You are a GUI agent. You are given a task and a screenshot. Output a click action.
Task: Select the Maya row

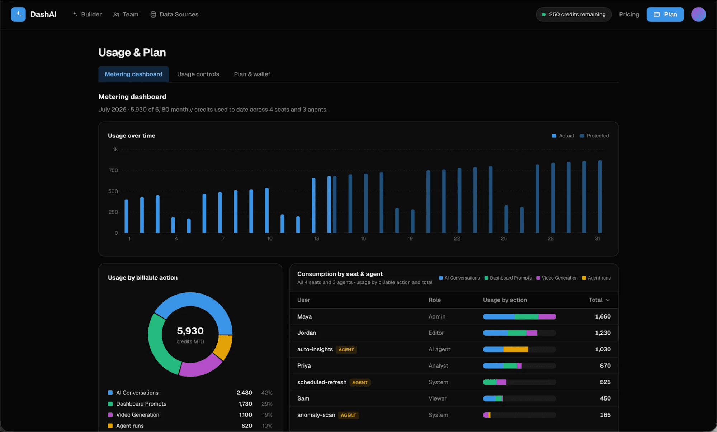coord(454,317)
